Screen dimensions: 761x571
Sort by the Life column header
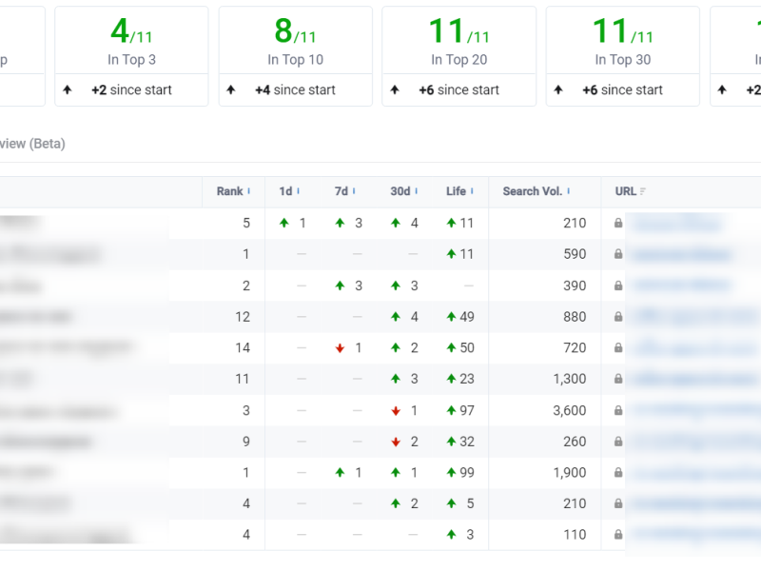[x=456, y=191]
